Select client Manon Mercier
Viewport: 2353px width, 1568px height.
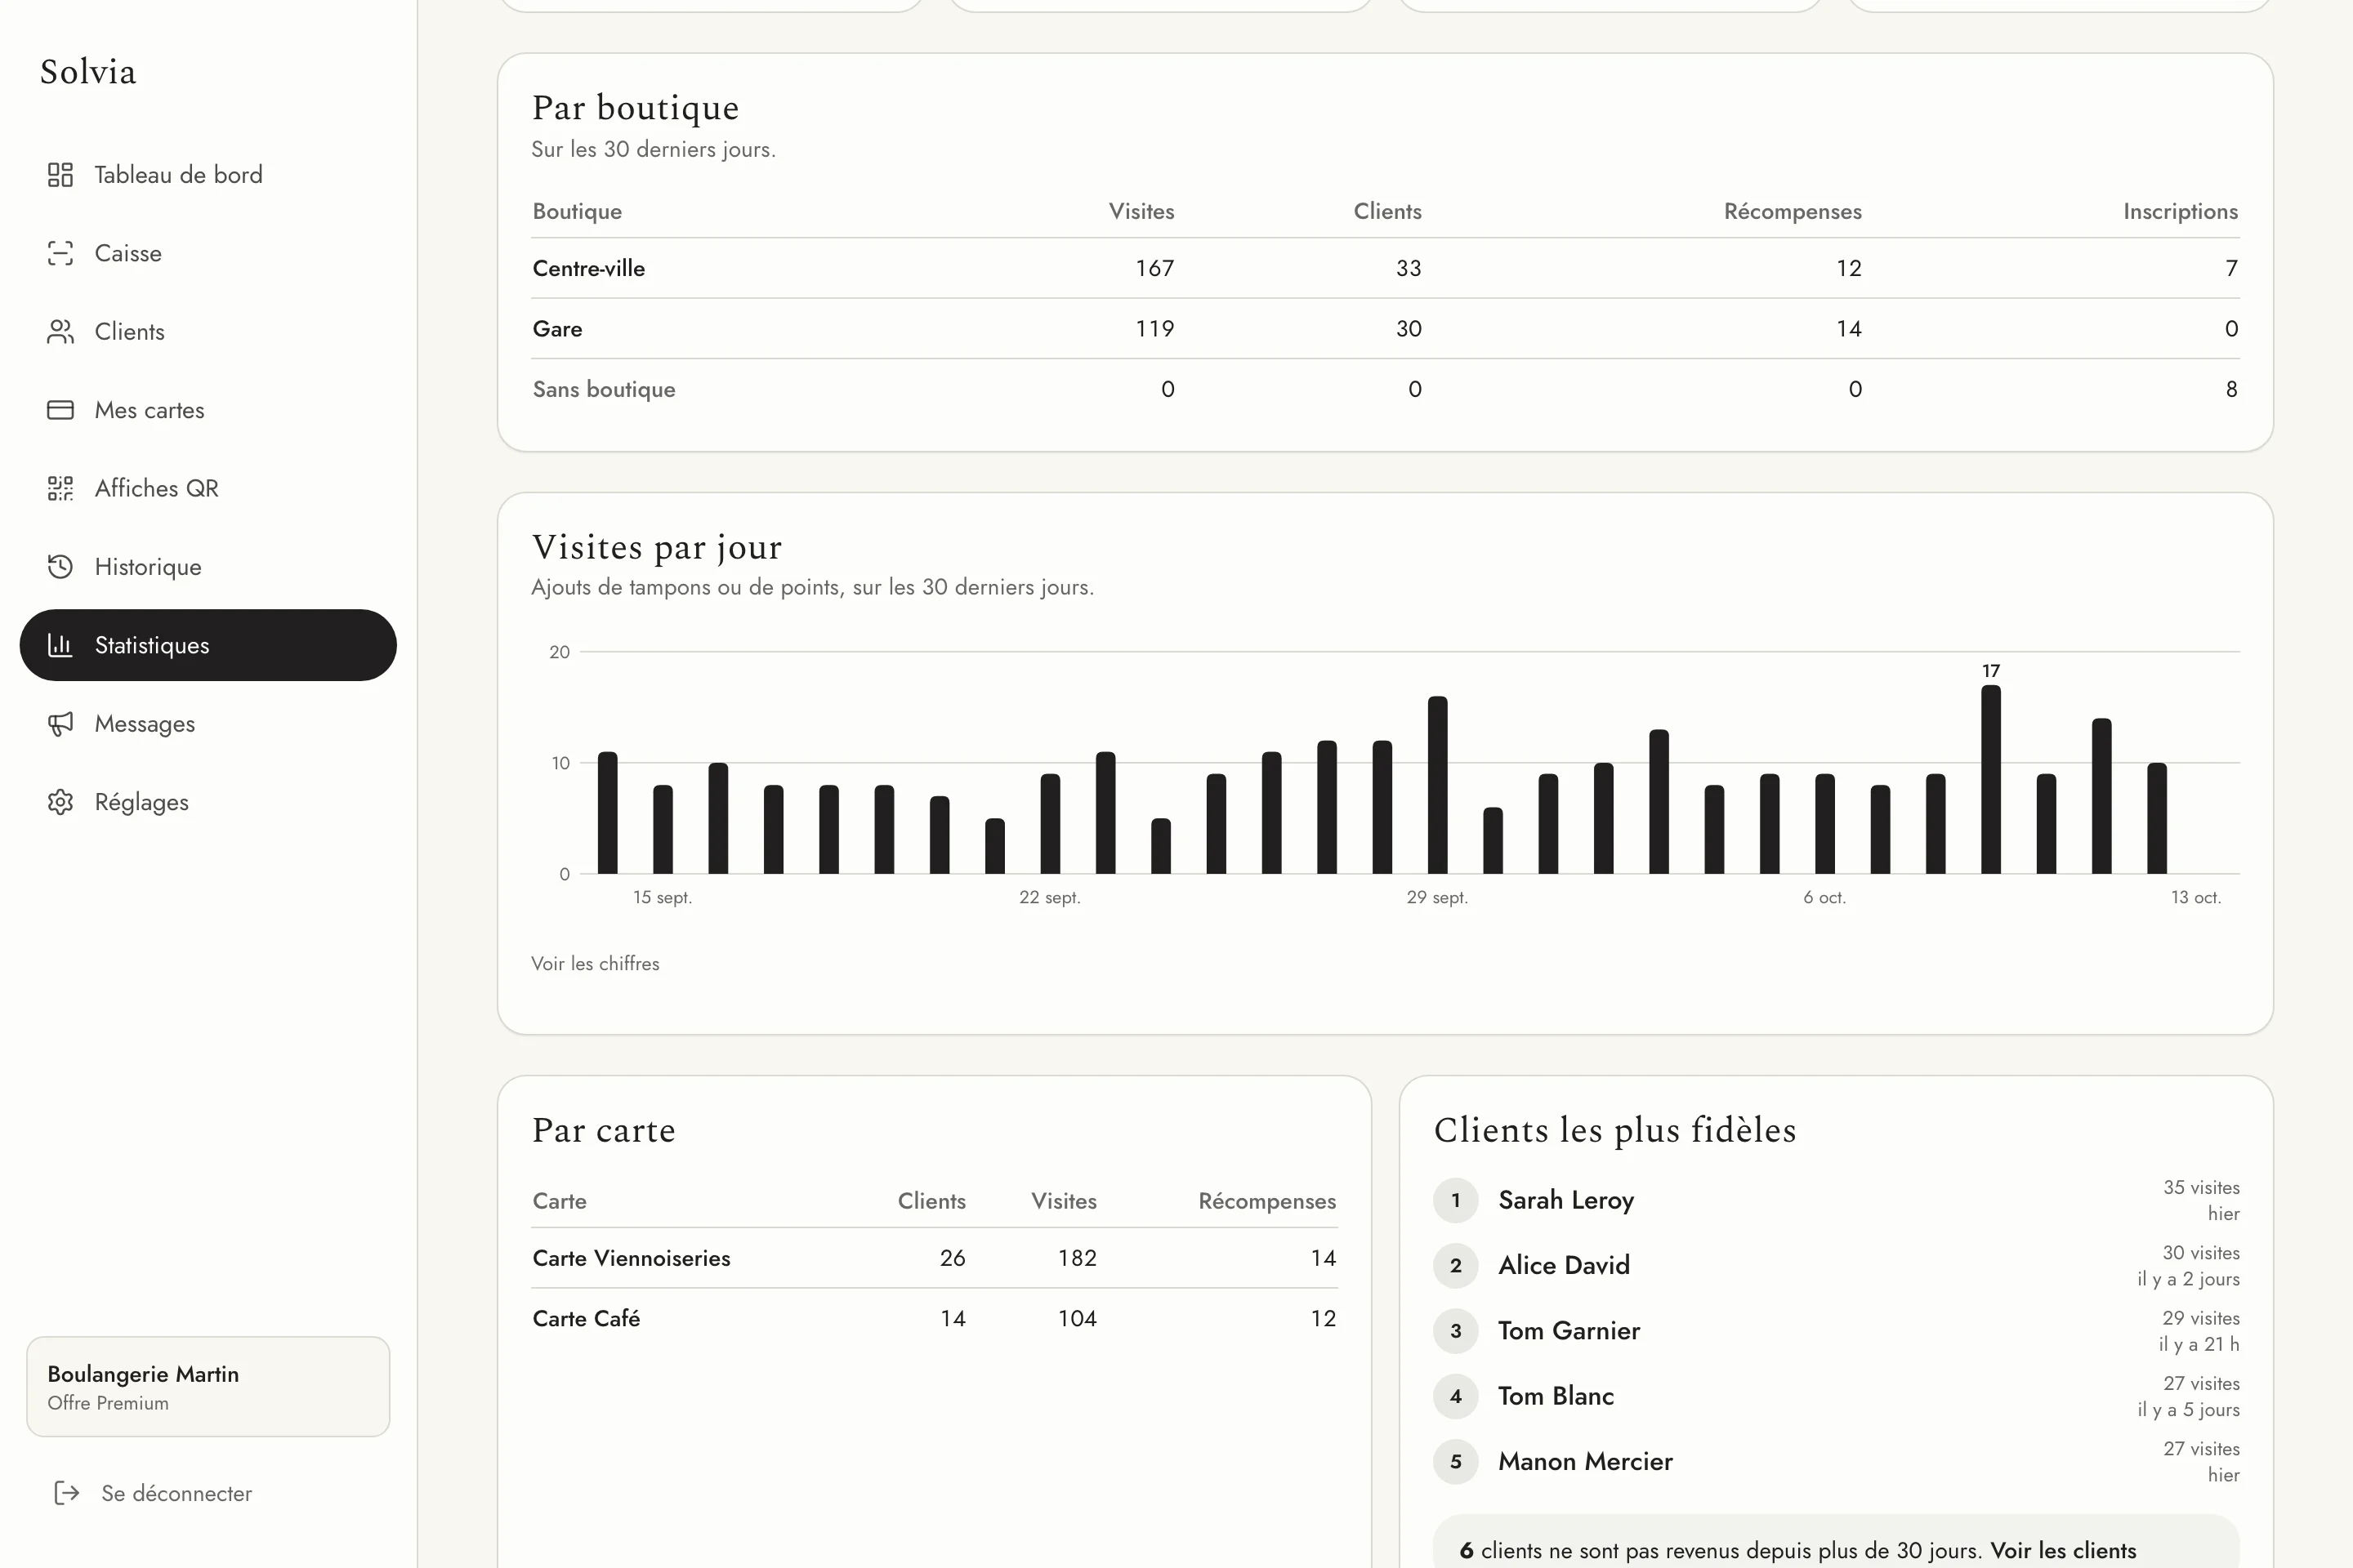click(1585, 1461)
